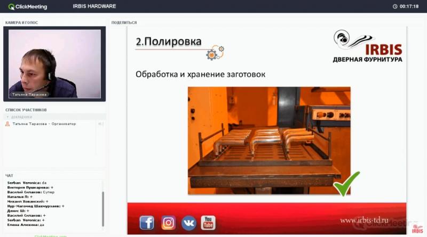Open the www.irbis-td.ru link on the slide

click(x=364, y=220)
